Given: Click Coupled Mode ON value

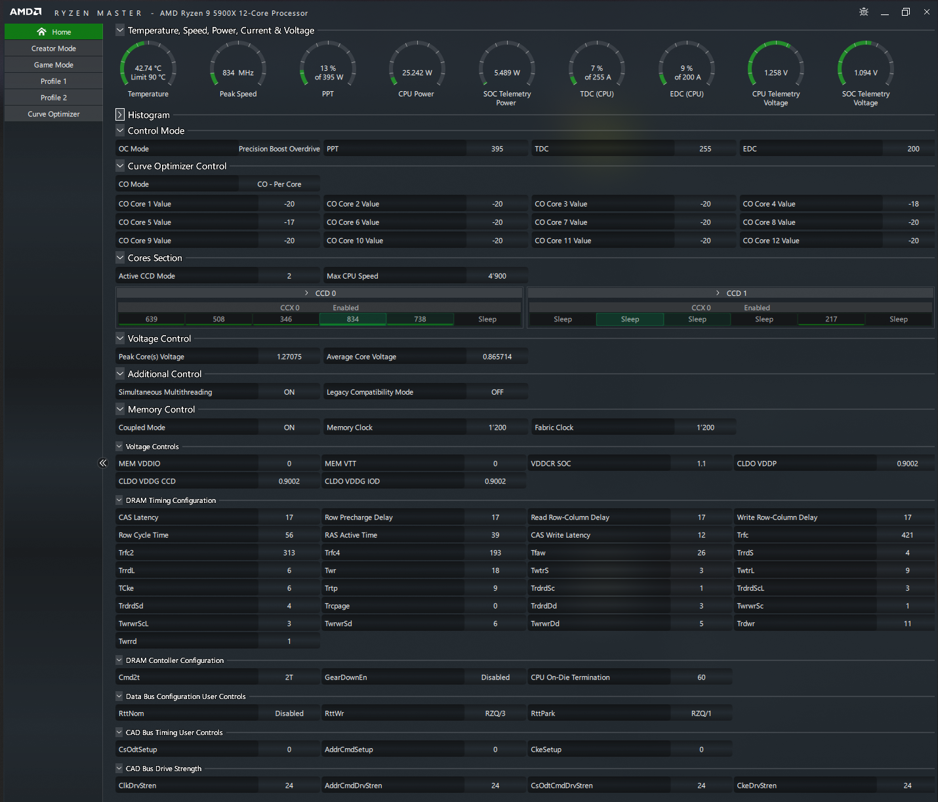Looking at the screenshot, I should pos(289,428).
